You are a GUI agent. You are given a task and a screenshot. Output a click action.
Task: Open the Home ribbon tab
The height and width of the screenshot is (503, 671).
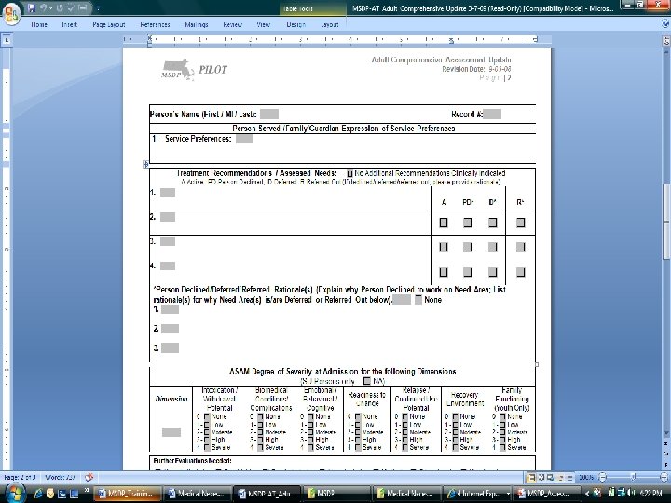[39, 25]
